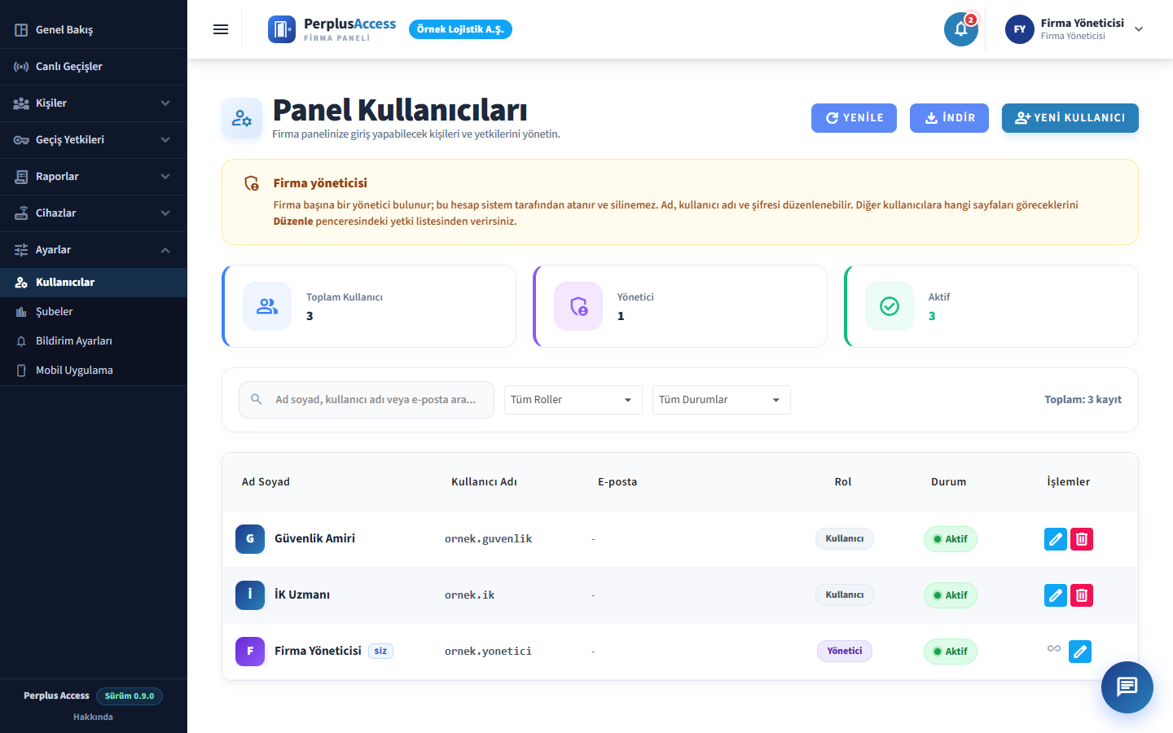Click the infinity icon in Firma Yöneticisi row
Viewport: 1173px width, 733px height.
click(x=1054, y=649)
